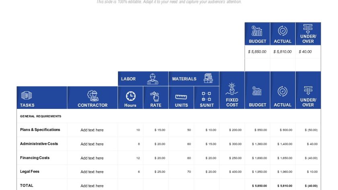Select the LABOR header label
Screen dimensions: 338x190
[128, 79]
